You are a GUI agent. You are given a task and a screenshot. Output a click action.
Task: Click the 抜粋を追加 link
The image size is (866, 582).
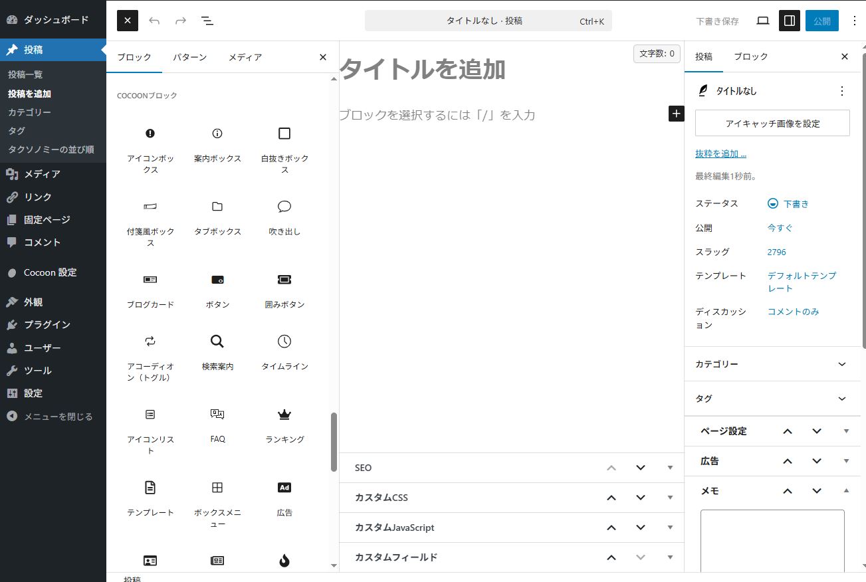click(x=720, y=153)
